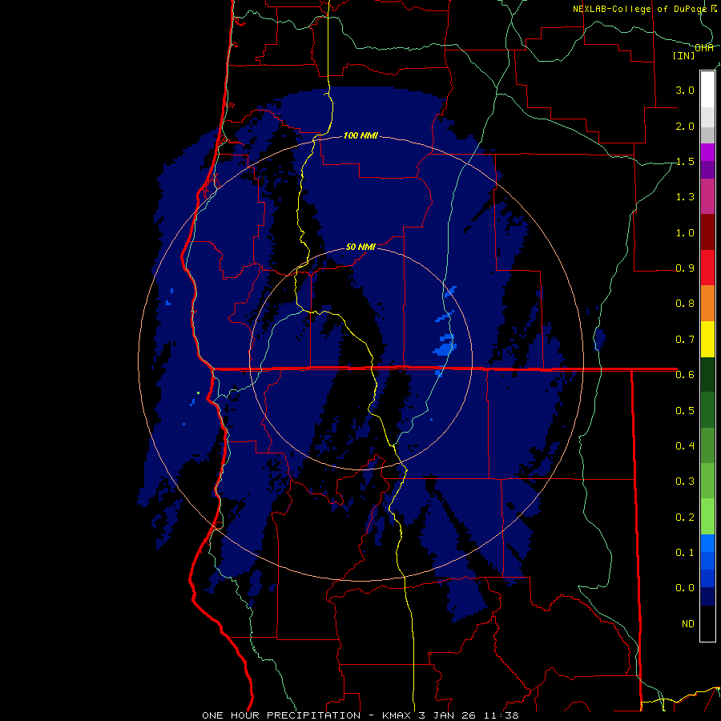The image size is (721, 721).
Task: Select the light green swatch beside 0.2
Action: [707, 517]
